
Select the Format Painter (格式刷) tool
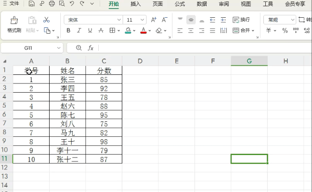pos(14,24)
